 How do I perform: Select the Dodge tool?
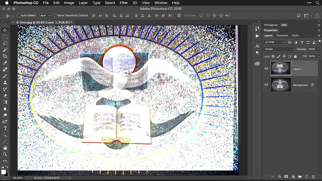[5, 115]
